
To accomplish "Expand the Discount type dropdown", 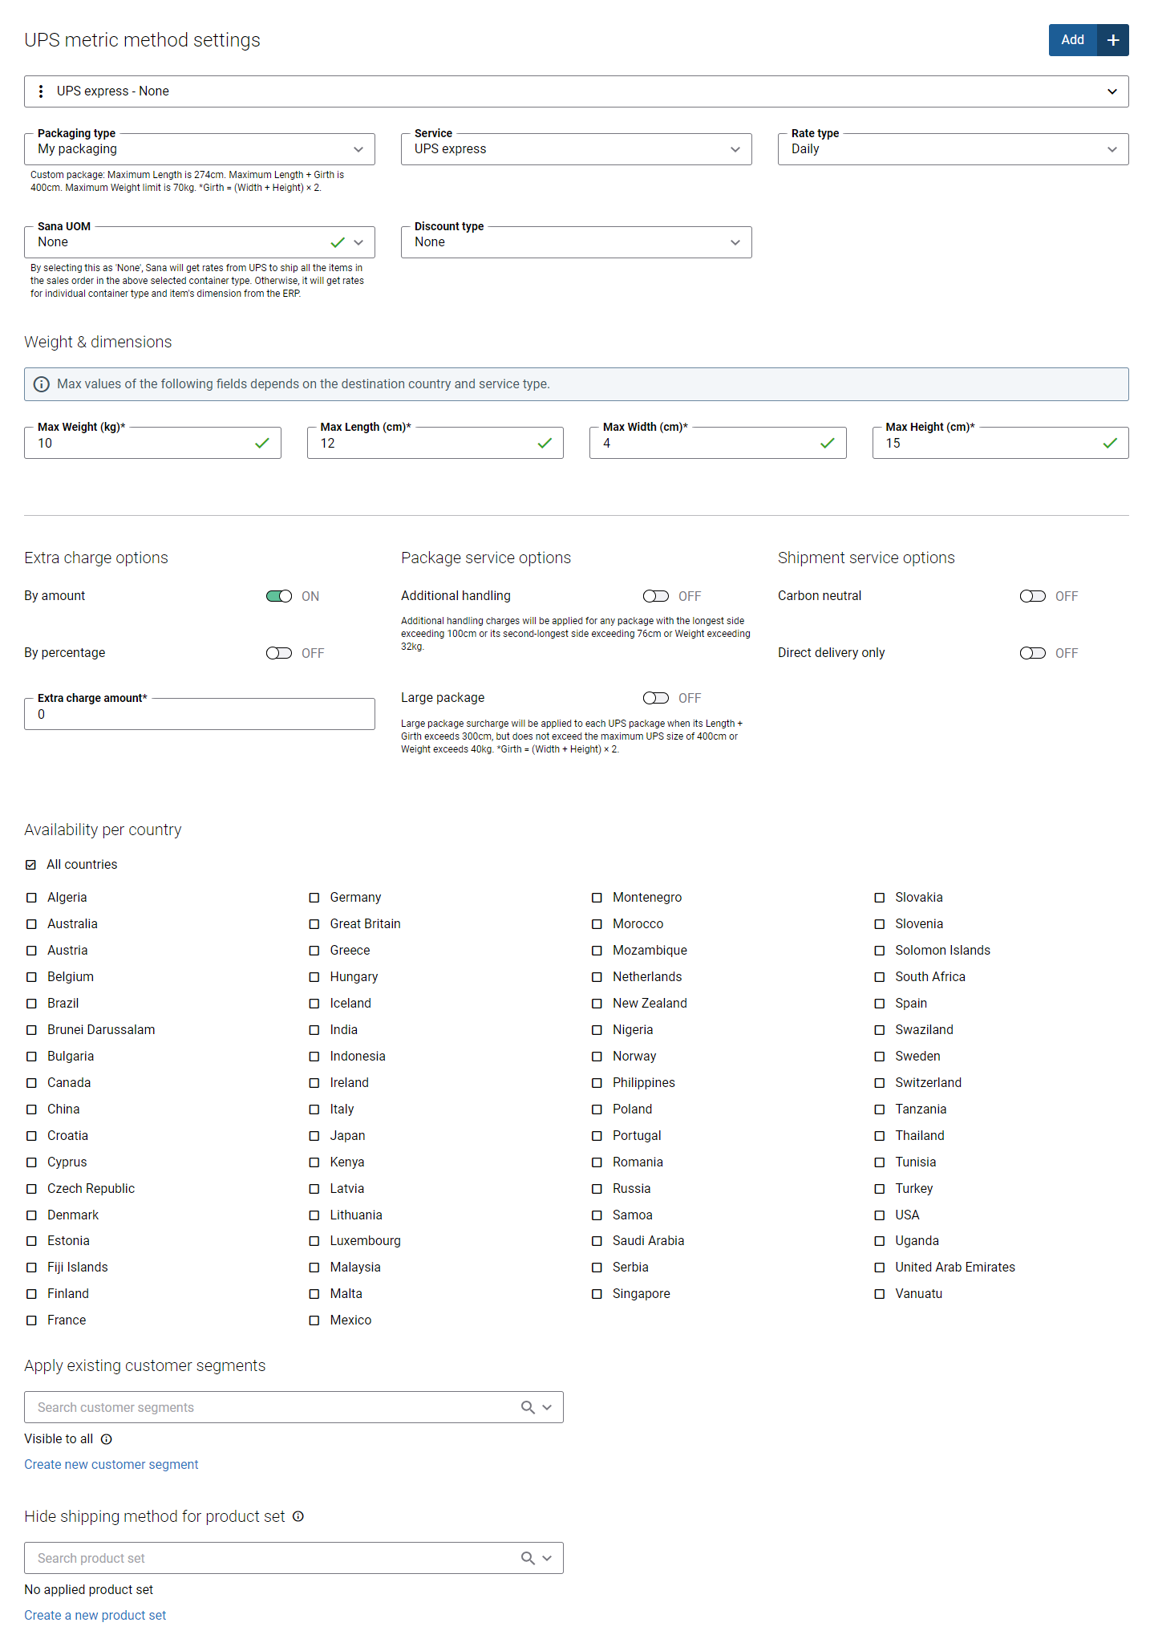I will (x=577, y=242).
